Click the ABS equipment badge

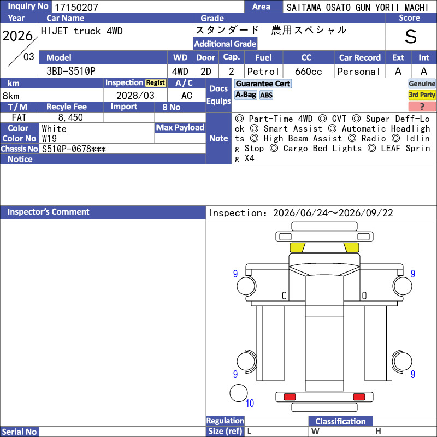pos(266,95)
